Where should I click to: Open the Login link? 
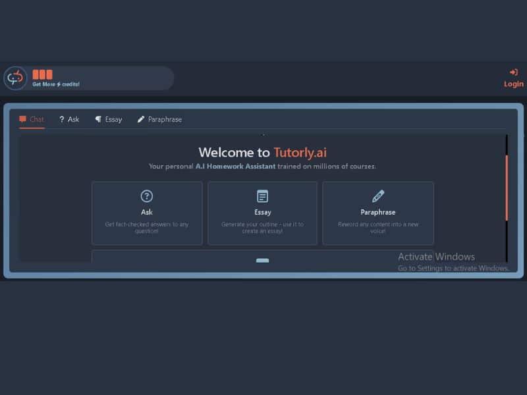click(514, 84)
